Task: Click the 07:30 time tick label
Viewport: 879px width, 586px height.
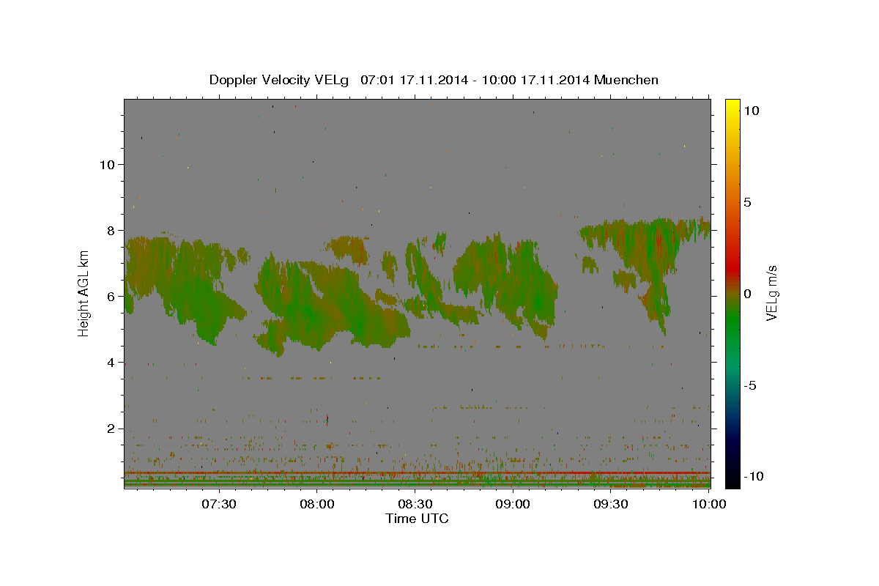Action: 219,504
